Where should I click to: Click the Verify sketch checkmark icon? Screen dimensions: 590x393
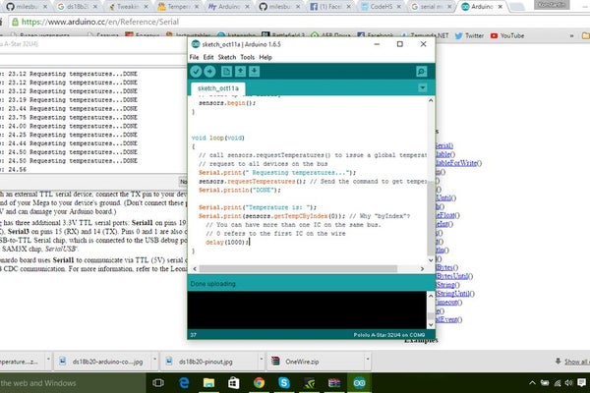197,72
